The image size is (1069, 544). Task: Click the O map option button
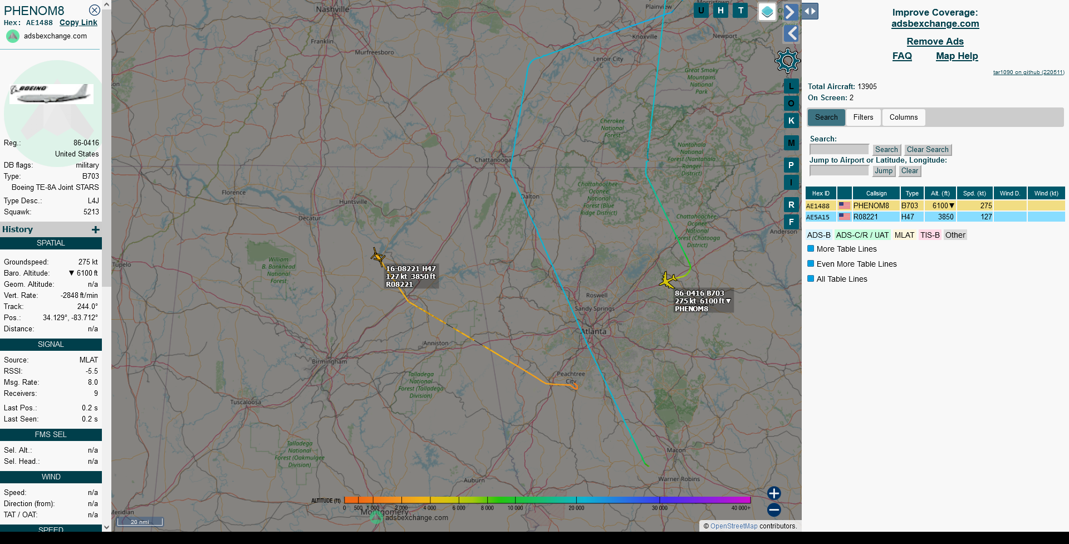click(791, 104)
